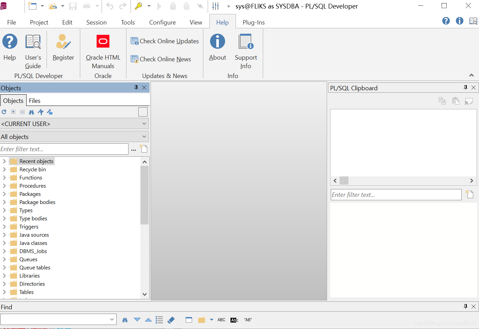Image resolution: width=479 pixels, height=329 pixels.
Task: Click the delete item icon in PL/SQL Clipboard
Action: coord(469,101)
